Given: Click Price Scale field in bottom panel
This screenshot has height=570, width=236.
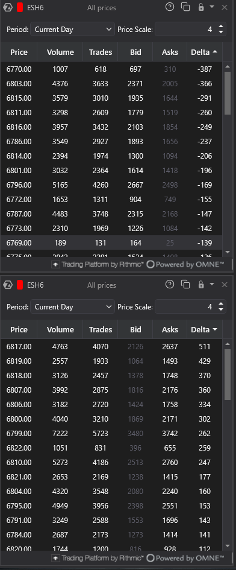Looking at the screenshot, I should pyautogui.click(x=185, y=307).
